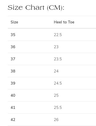Click the 23.5 measurement value
The width and height of the screenshot is (96, 126).
pos(58,59)
